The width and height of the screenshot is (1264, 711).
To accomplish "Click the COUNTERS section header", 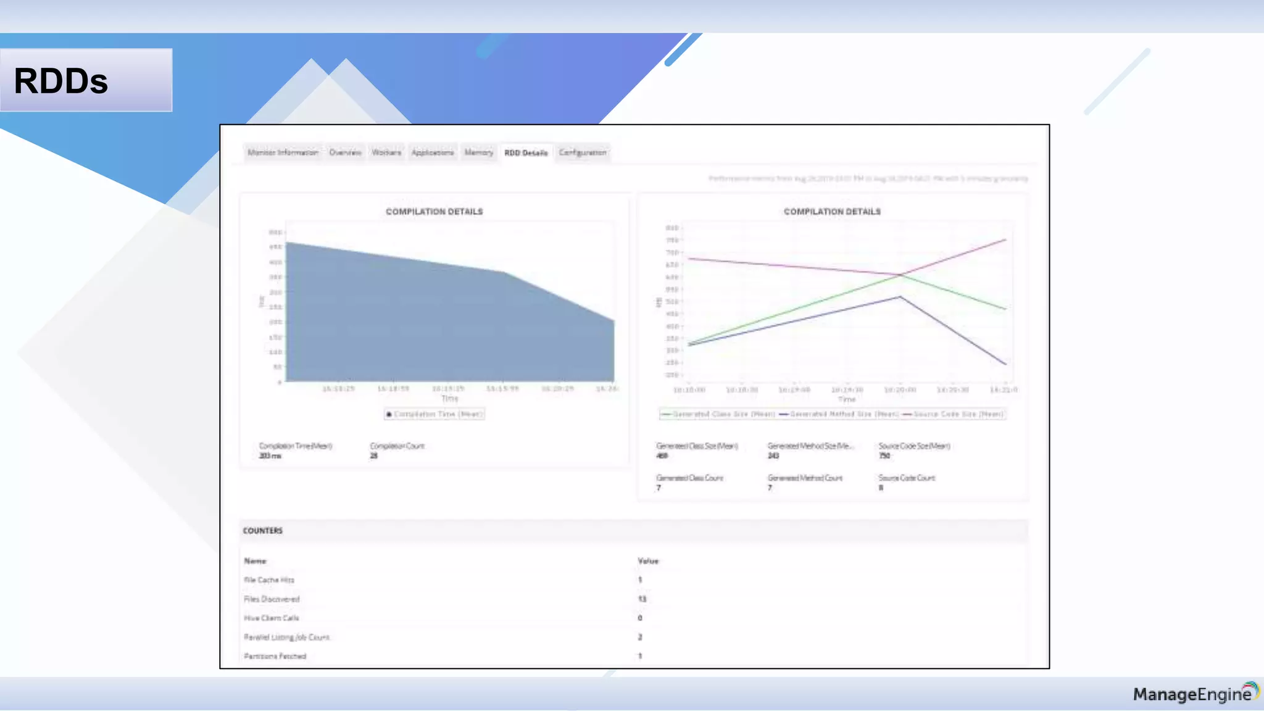I will 263,531.
